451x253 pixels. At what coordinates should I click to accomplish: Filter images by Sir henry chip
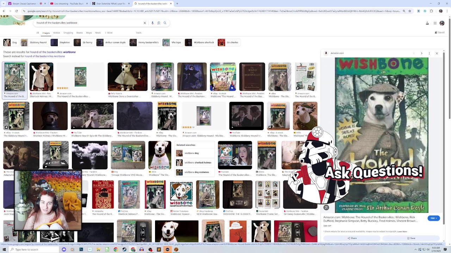coord(84,43)
